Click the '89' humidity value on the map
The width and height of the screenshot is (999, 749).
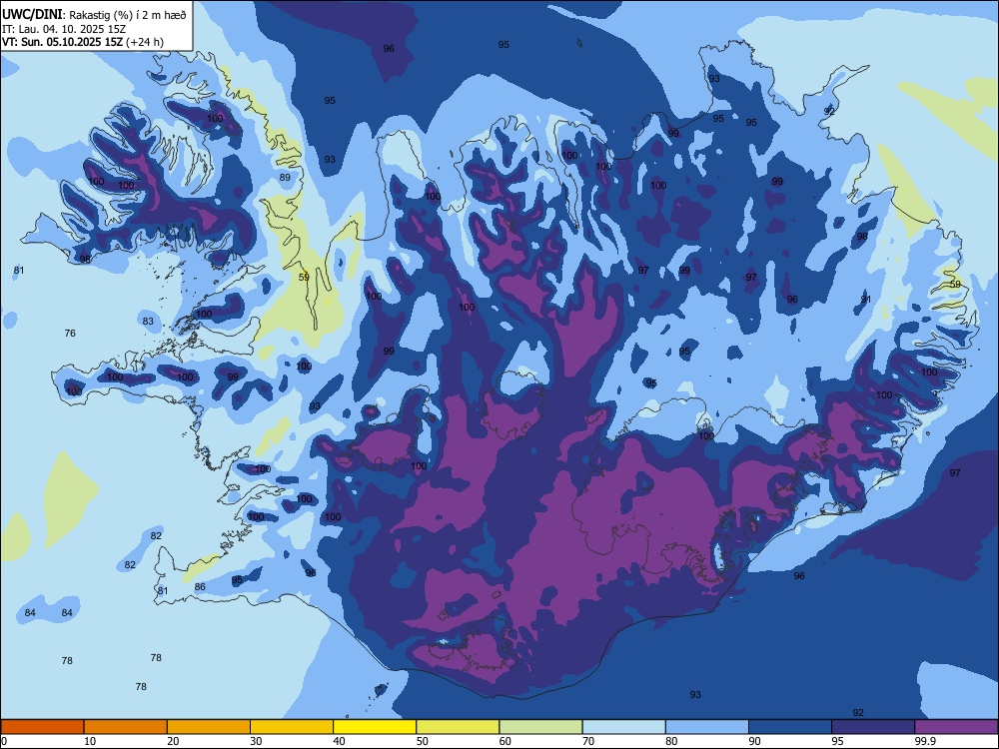tap(285, 178)
